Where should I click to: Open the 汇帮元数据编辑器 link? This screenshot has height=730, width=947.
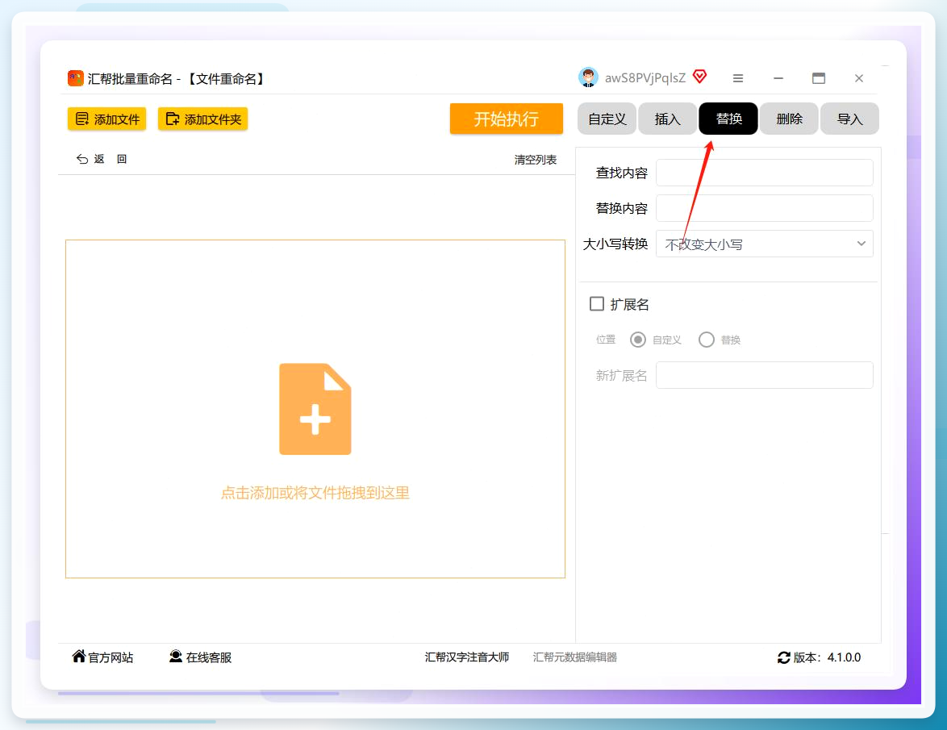575,657
